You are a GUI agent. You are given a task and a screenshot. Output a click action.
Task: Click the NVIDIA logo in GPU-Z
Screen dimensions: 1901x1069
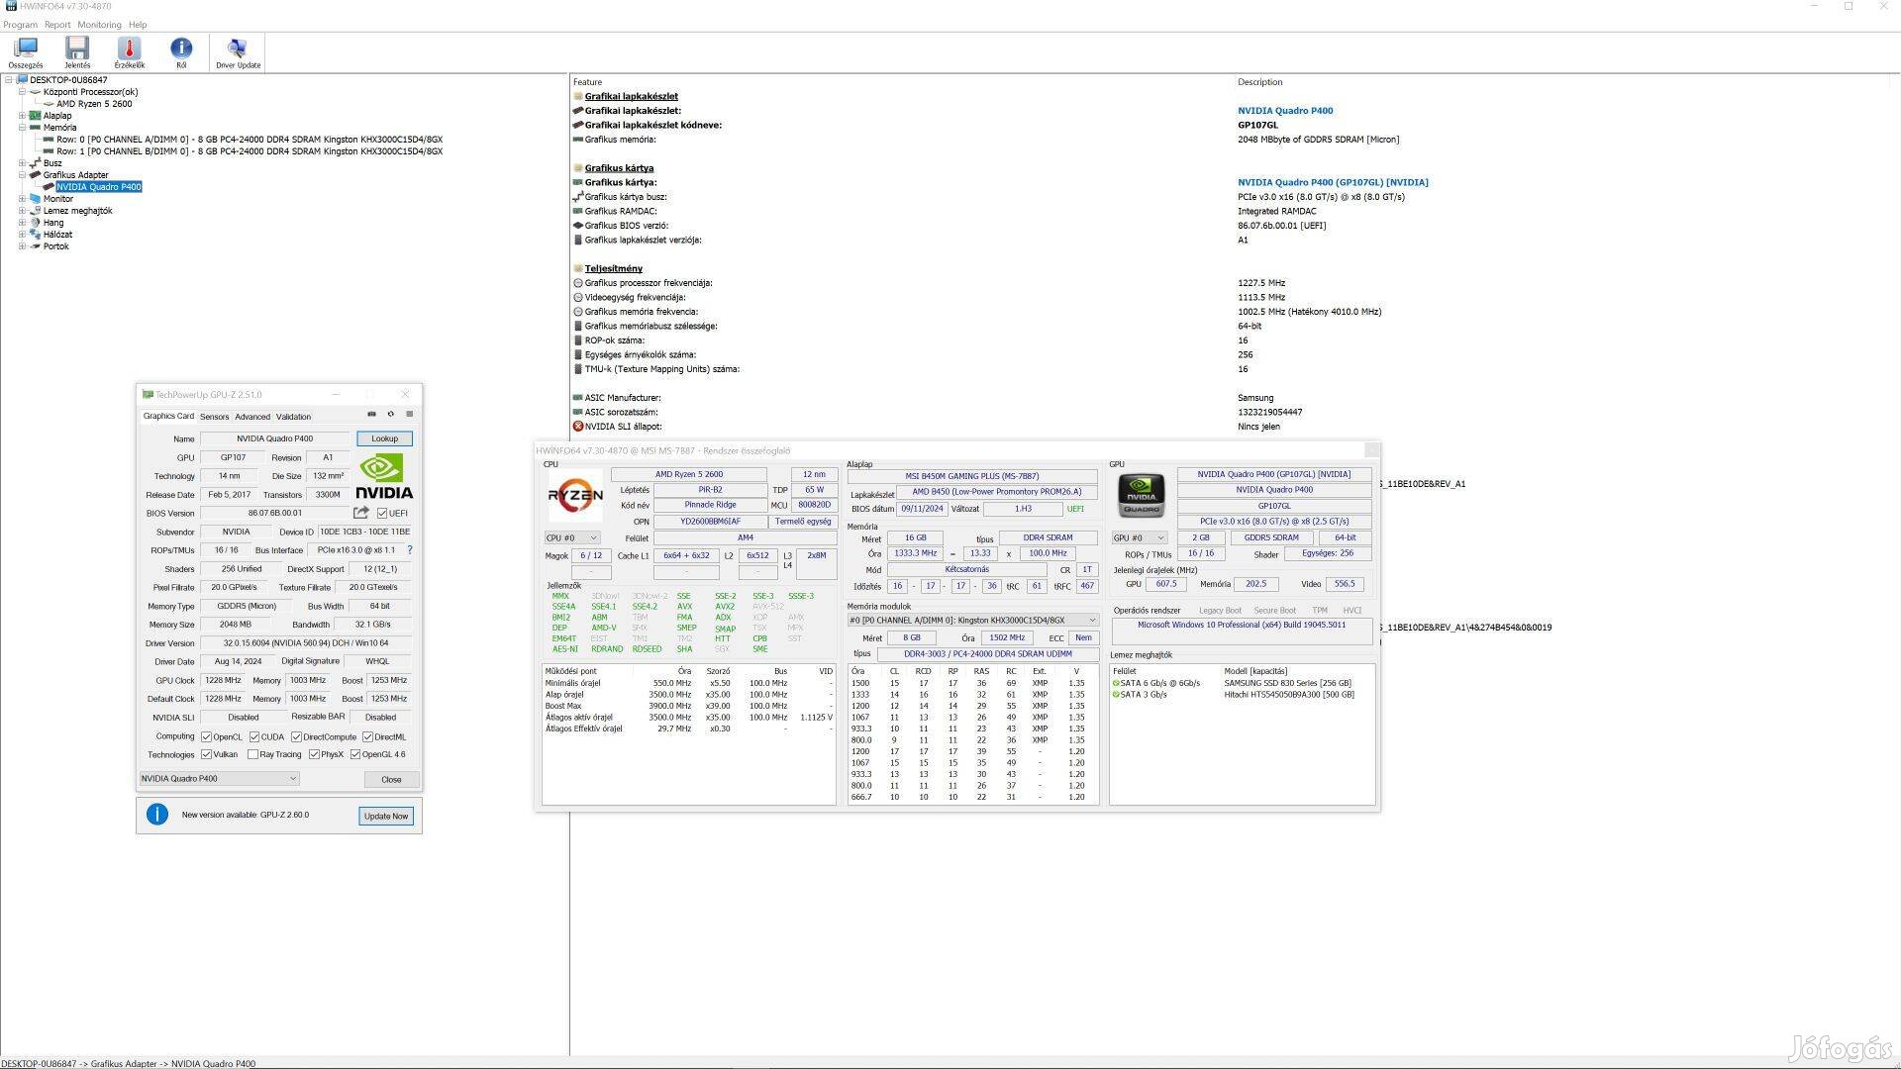point(384,476)
